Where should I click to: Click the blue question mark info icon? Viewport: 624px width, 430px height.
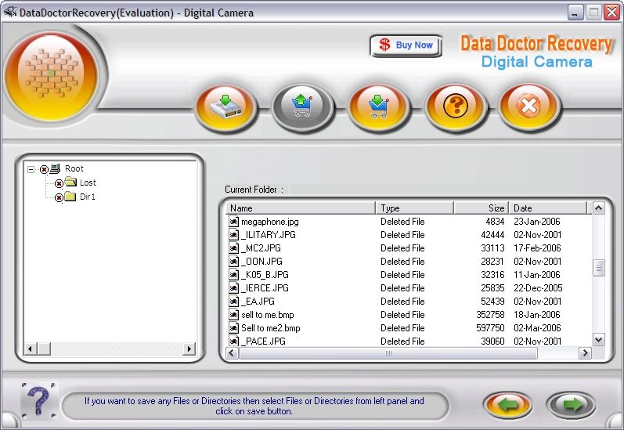[38, 401]
